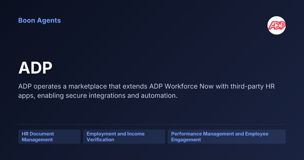The height and width of the screenshot is (160, 304).
Task: Select Performance Management and Employee Engagement tag
Action: (227, 137)
